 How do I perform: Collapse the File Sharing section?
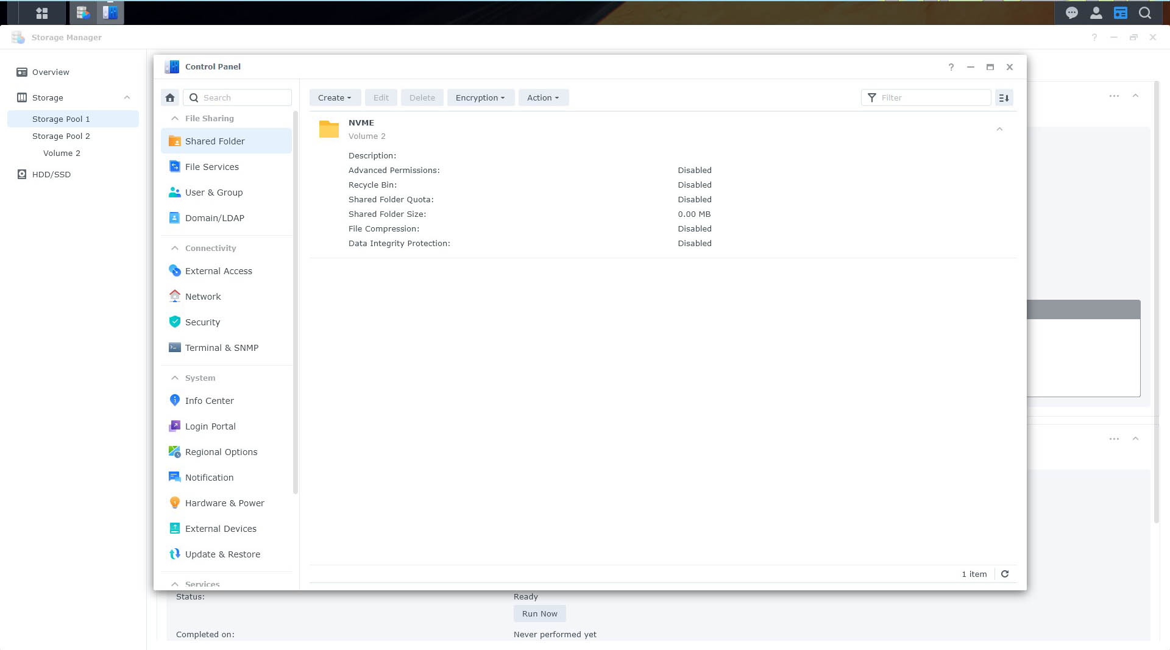[x=175, y=118]
